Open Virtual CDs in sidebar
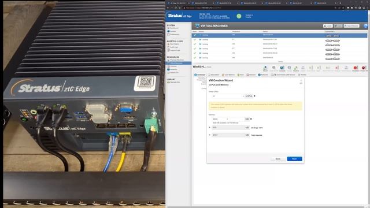The image size is (370, 208). point(173,72)
